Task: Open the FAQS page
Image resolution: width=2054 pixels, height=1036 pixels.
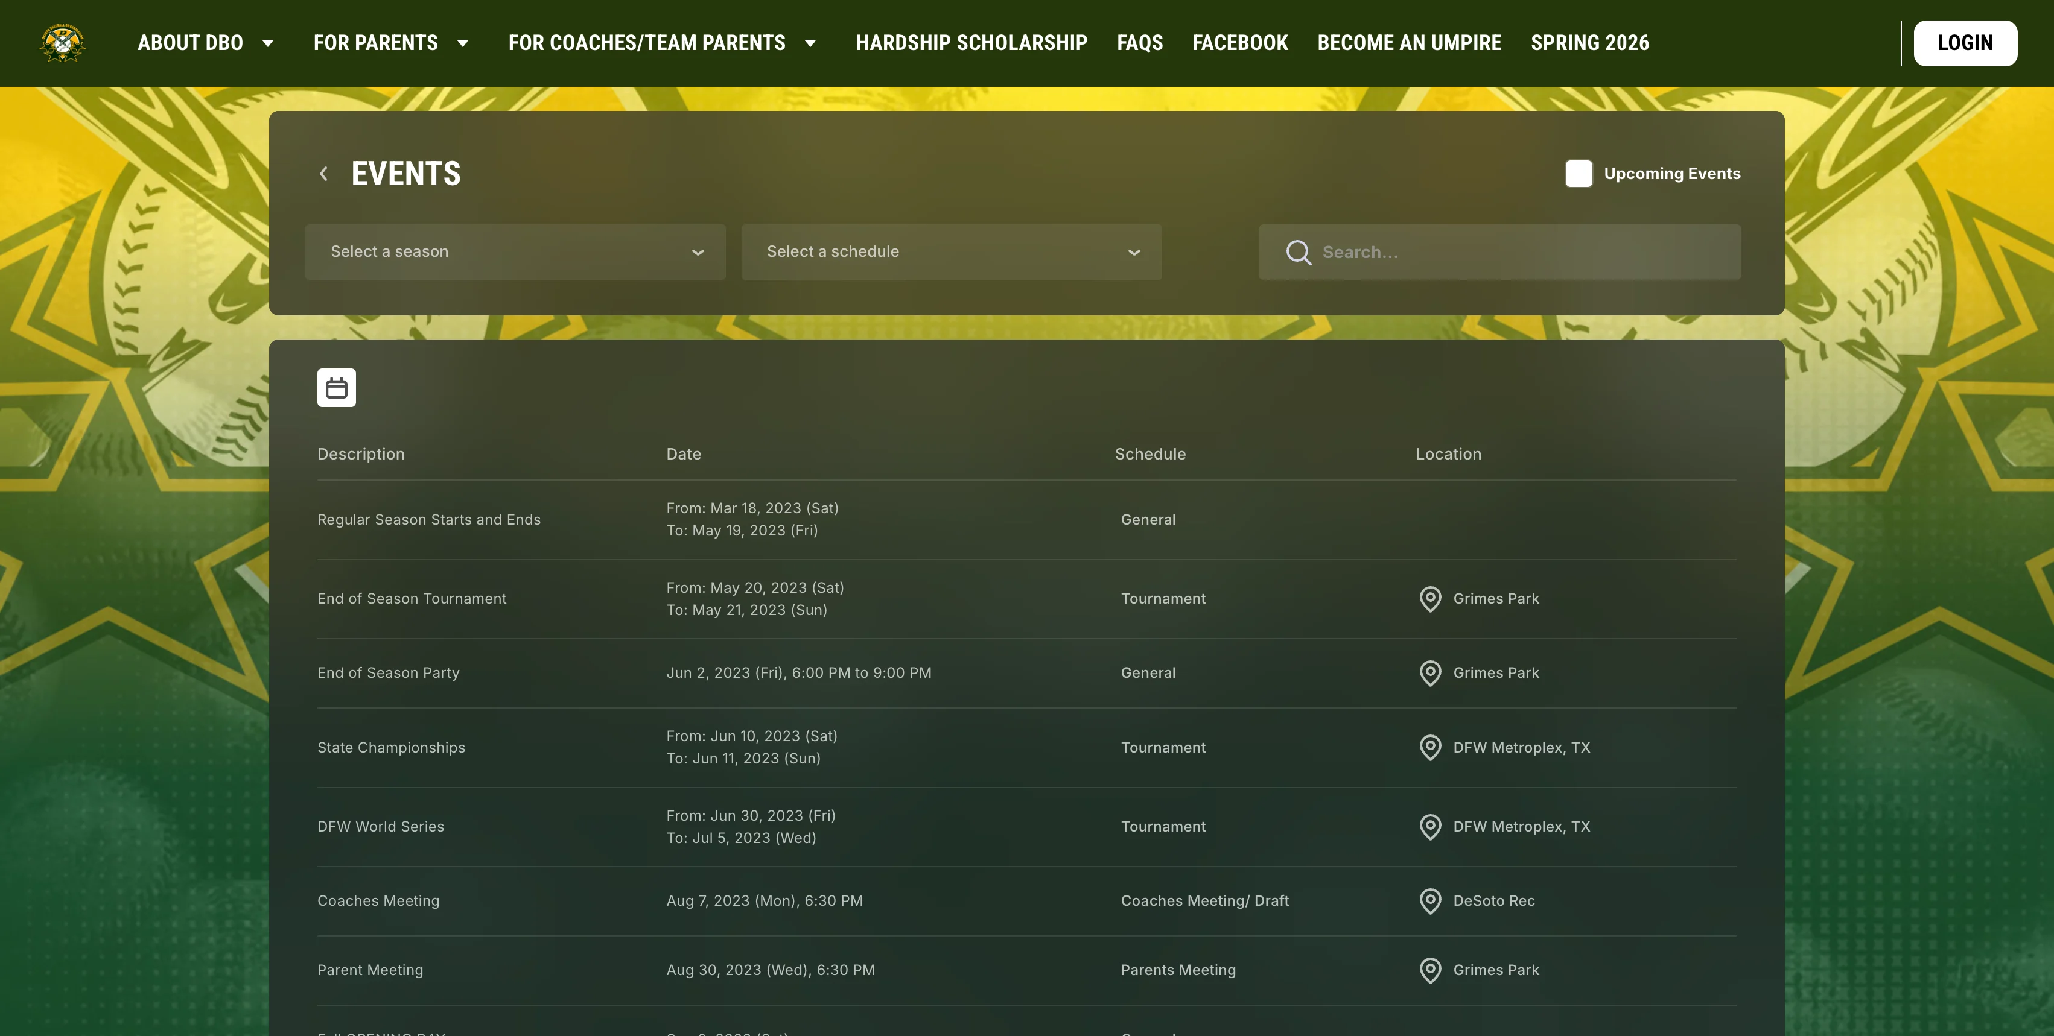Action: coord(1139,43)
